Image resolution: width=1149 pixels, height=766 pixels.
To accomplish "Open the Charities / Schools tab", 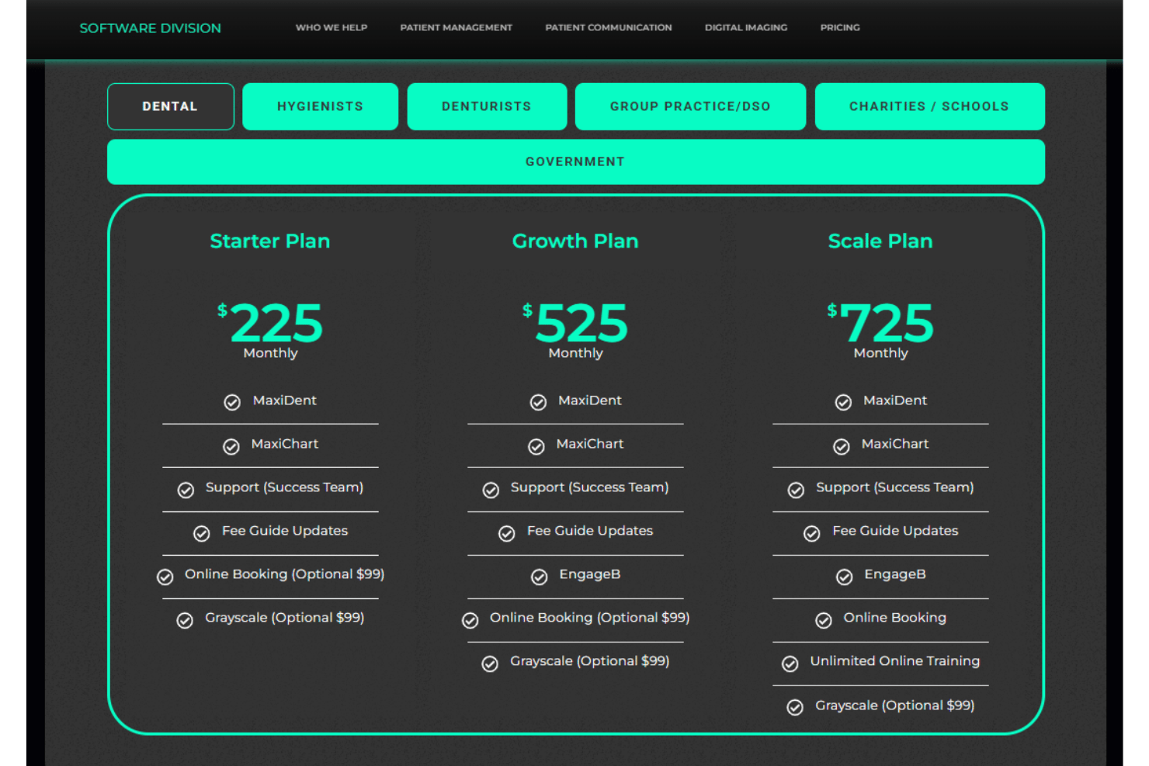I will (x=929, y=106).
